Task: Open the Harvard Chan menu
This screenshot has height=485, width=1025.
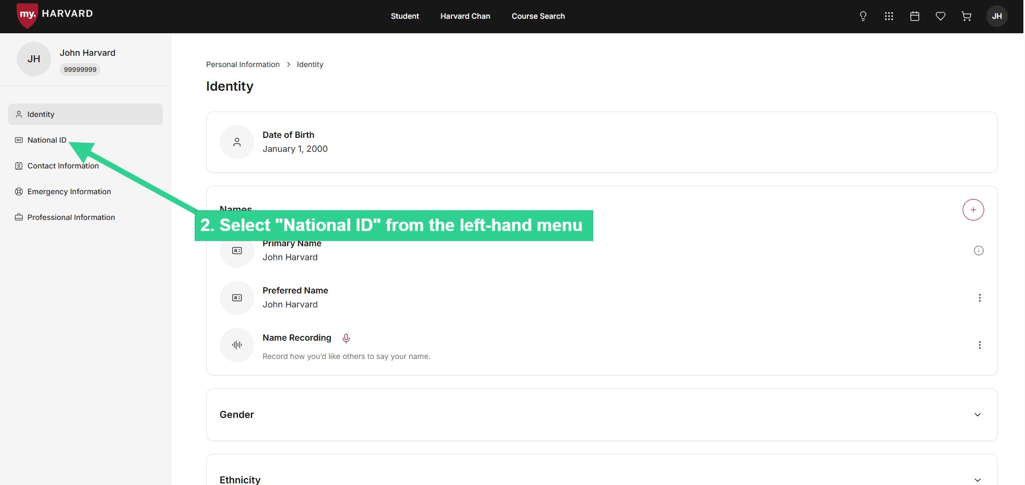Action: tap(465, 16)
